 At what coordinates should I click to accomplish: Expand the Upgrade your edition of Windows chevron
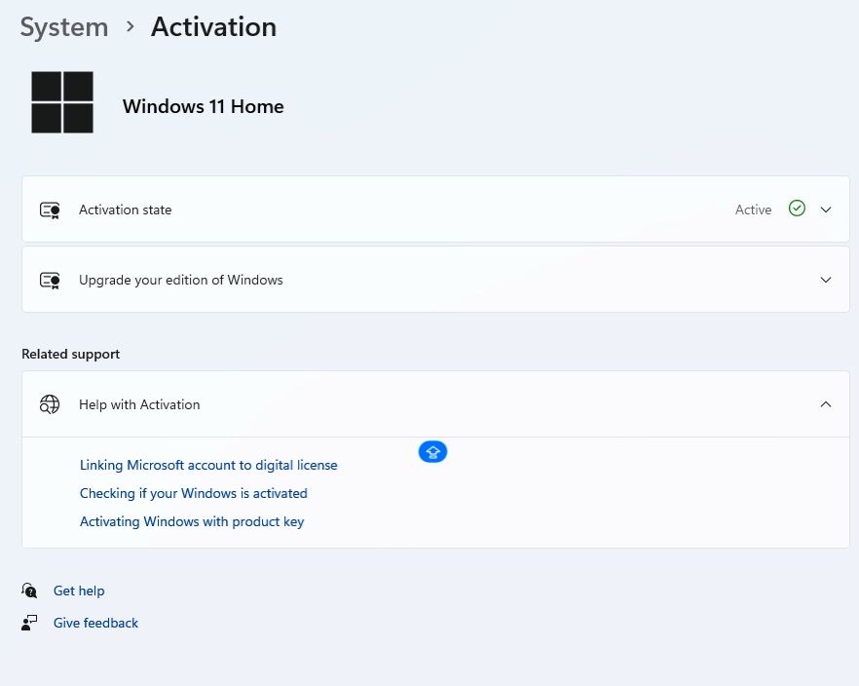click(x=826, y=280)
